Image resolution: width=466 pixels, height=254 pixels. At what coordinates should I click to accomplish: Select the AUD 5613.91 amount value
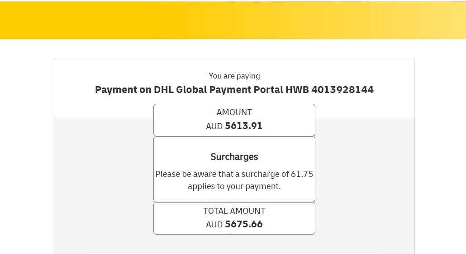coord(234,126)
